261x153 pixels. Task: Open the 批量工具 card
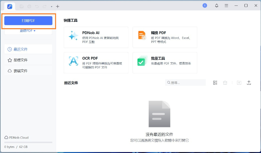165,63
